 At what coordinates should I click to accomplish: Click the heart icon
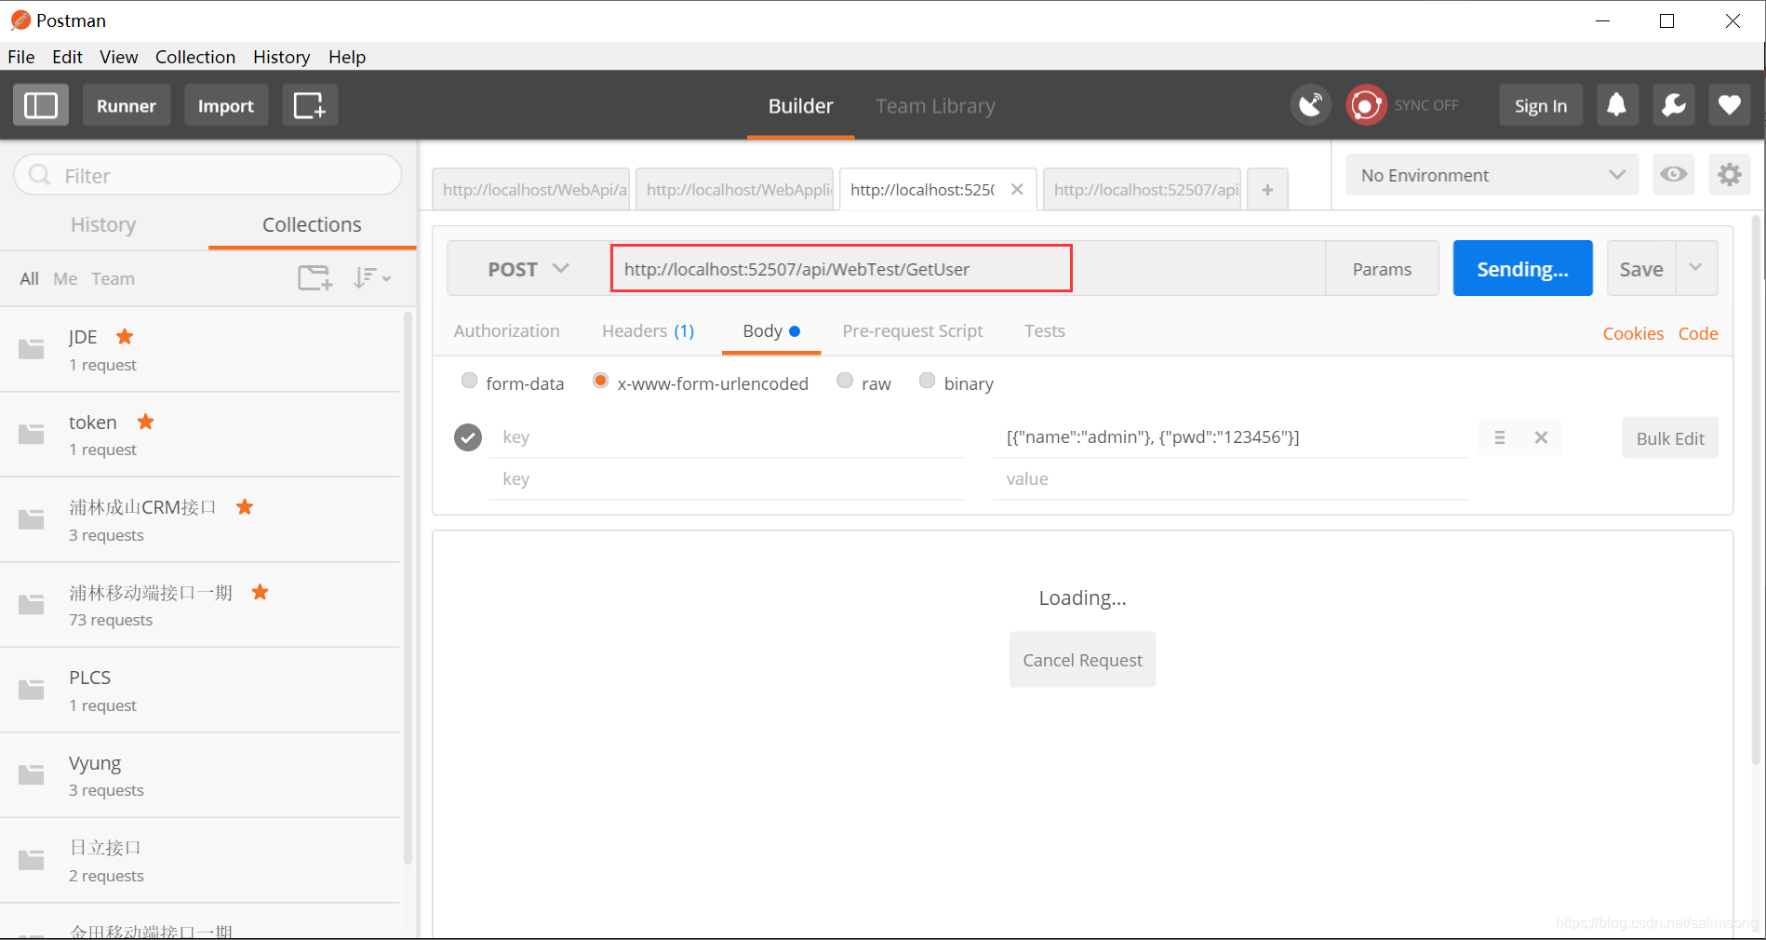click(1730, 105)
